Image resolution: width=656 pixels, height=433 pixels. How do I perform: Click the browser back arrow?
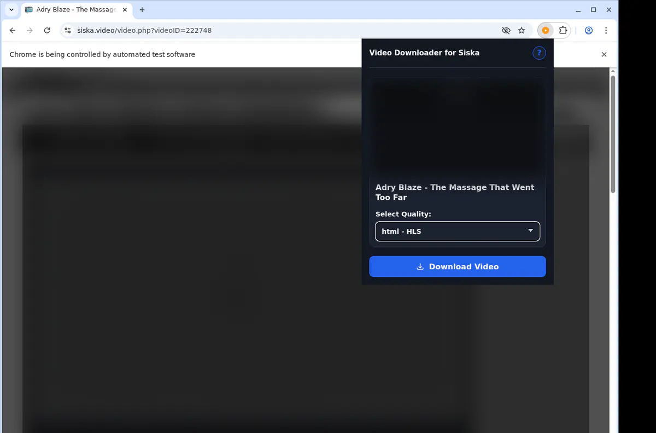pyautogui.click(x=13, y=31)
